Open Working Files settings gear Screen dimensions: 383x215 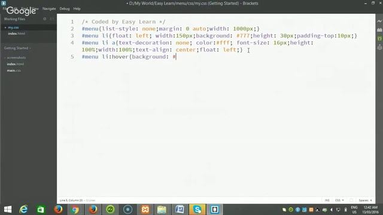click(45, 19)
